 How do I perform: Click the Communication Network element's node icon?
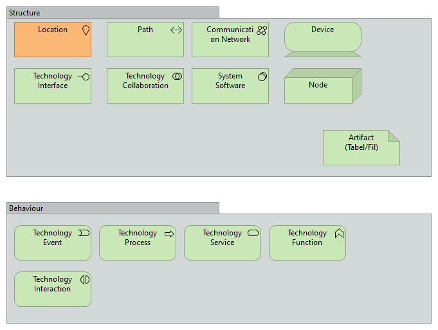(262, 30)
